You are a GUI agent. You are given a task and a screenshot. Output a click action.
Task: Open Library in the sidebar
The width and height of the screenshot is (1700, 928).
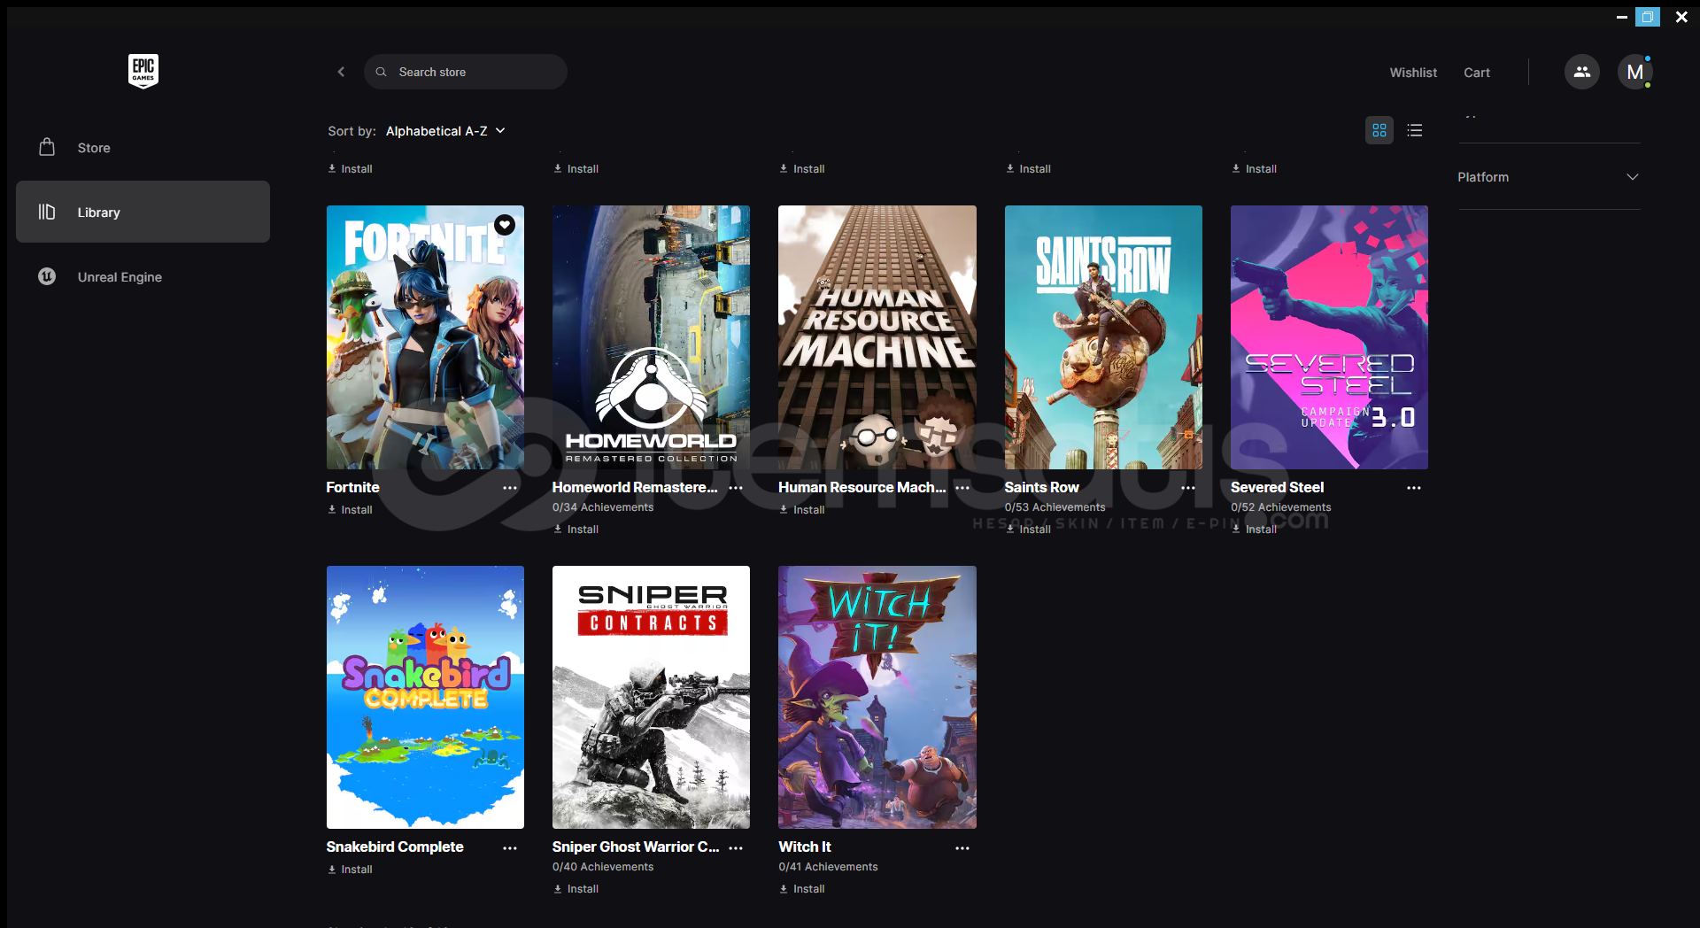click(143, 212)
